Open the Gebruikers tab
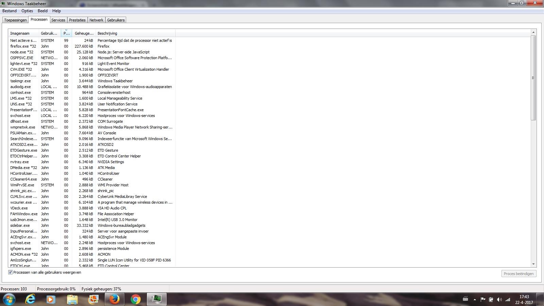Image resolution: width=544 pixels, height=306 pixels. coord(116,20)
